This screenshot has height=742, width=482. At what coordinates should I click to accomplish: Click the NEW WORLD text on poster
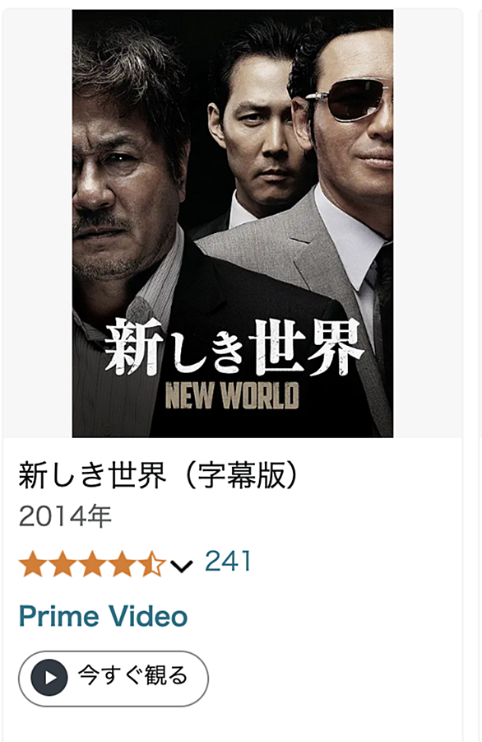click(x=232, y=395)
